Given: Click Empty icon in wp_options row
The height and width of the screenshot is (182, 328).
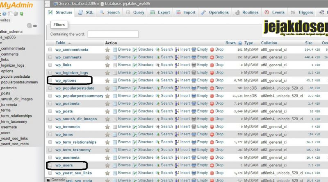Looking at the screenshot, I should pos(194,80).
